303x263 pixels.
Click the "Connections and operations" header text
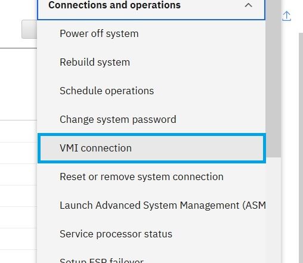coord(115,5)
